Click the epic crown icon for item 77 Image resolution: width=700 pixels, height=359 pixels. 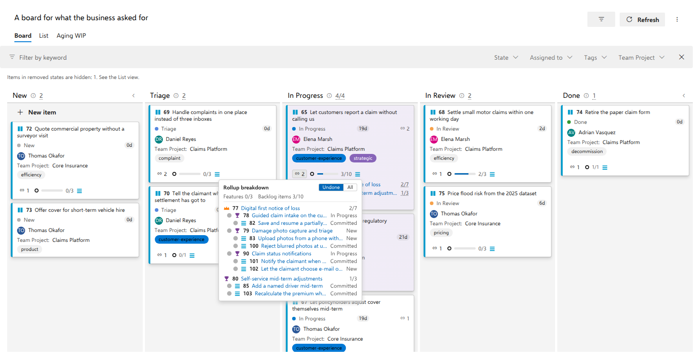[227, 208]
